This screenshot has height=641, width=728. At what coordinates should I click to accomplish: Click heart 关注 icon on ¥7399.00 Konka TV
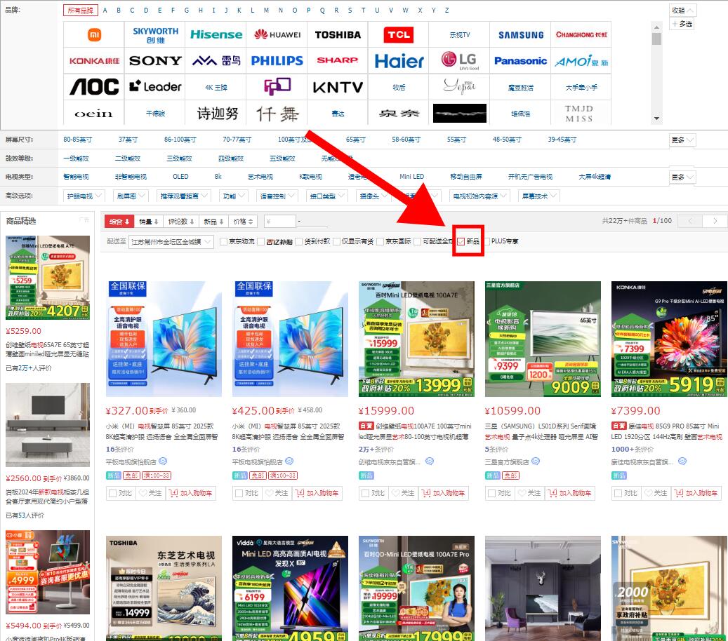649,493
